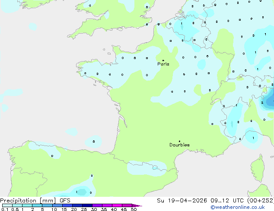The image size is (274, 211).
Task: Pick the 20–25 mm legend swatch
Action: 77,205
